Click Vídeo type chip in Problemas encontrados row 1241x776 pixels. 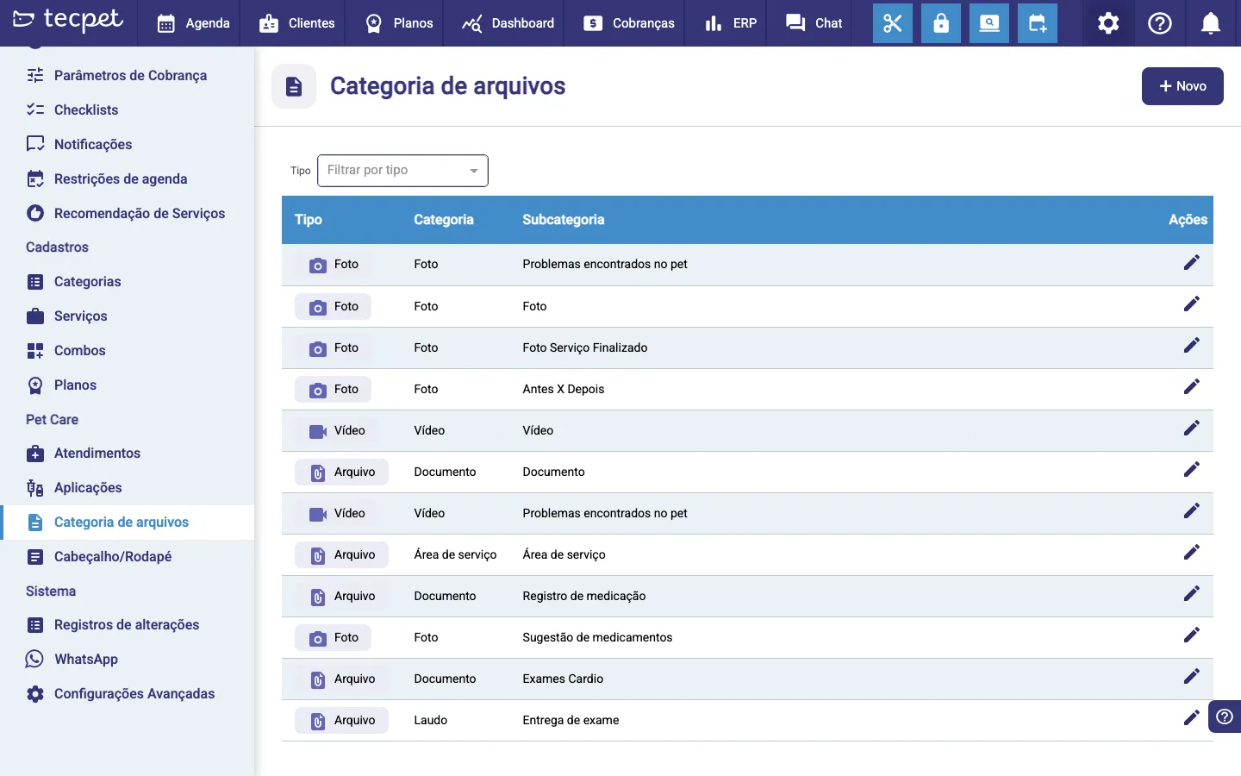pos(336,514)
